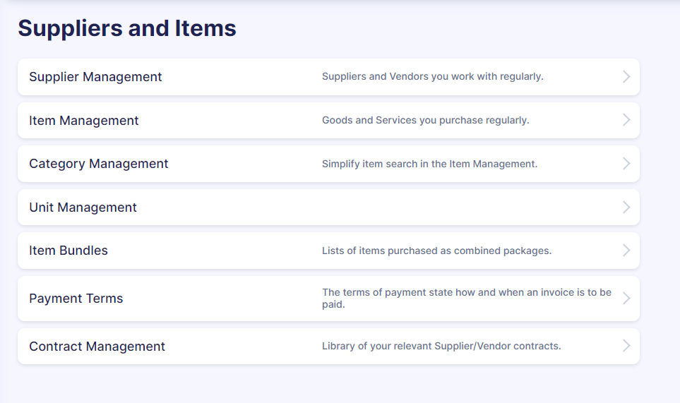Expand Category Management via its chevron
This screenshot has width=680, height=403.
626,163
